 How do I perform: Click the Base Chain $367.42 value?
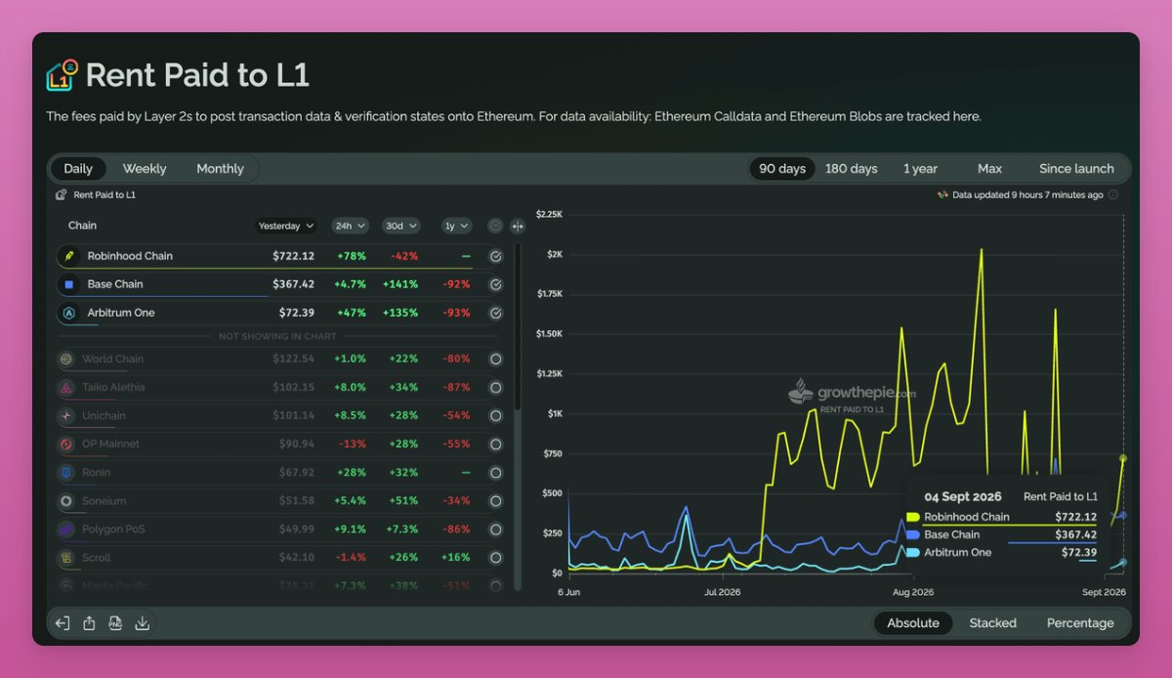click(293, 284)
